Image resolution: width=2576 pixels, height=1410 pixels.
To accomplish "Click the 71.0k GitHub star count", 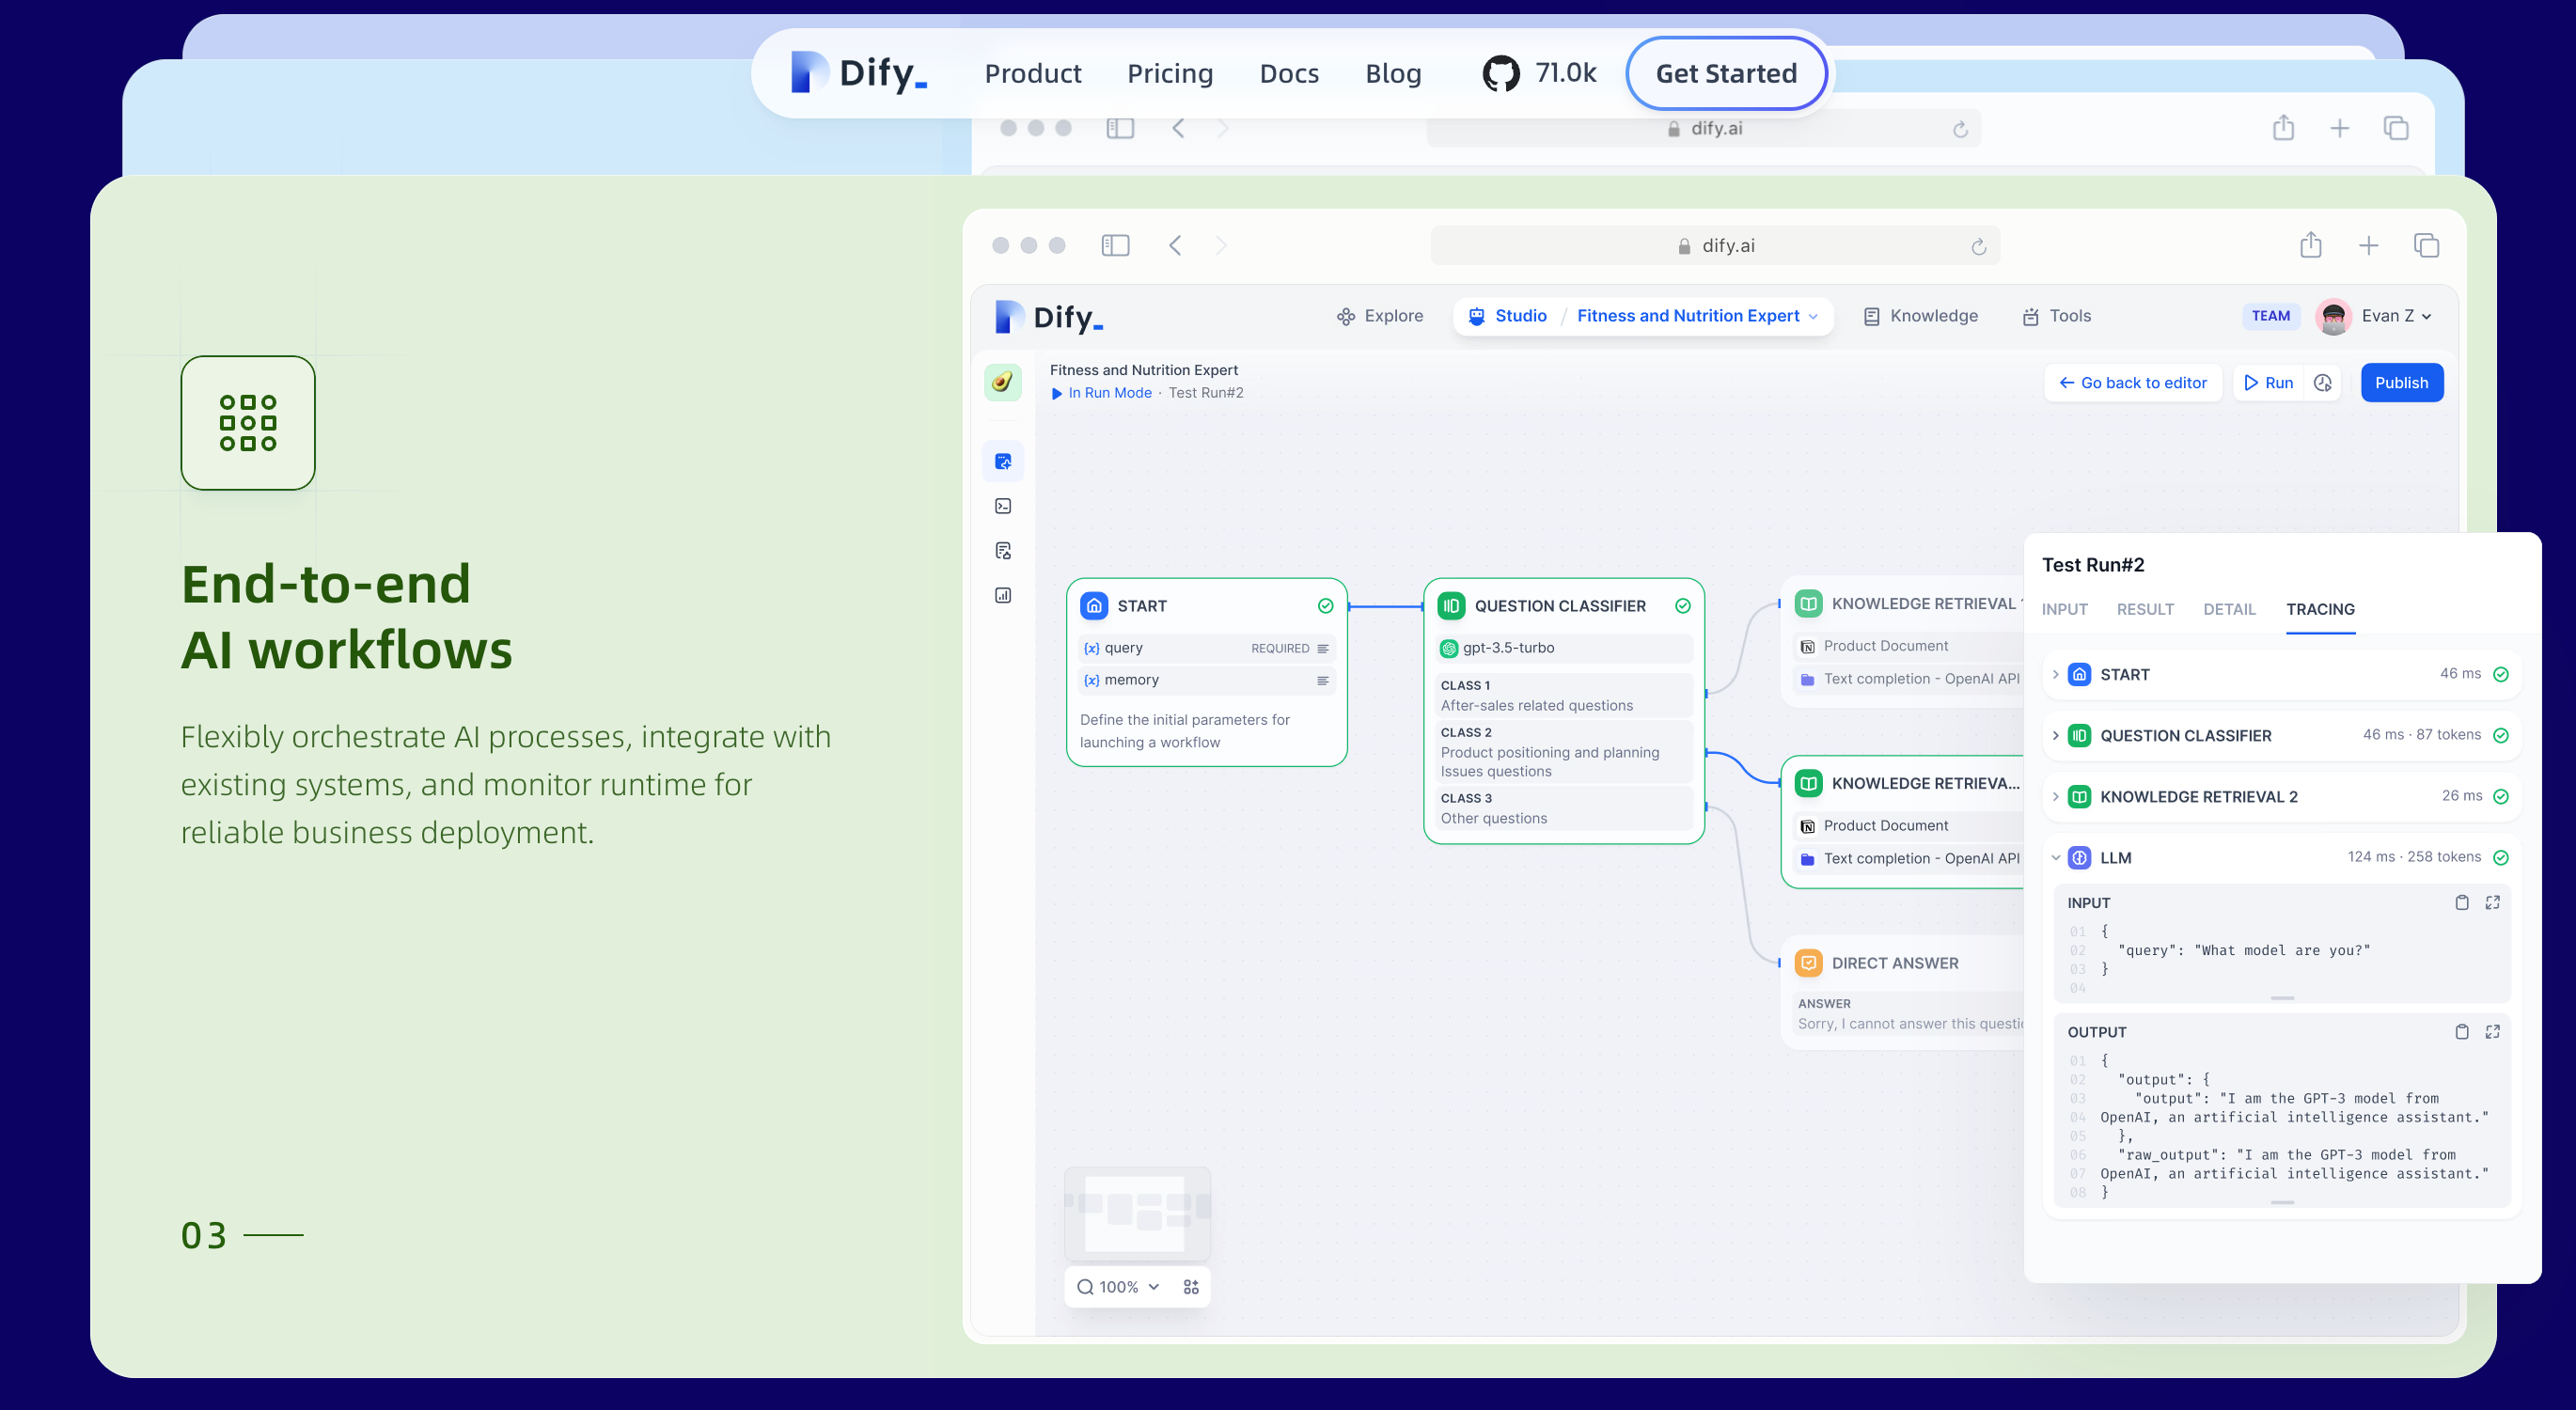I will (1566, 73).
